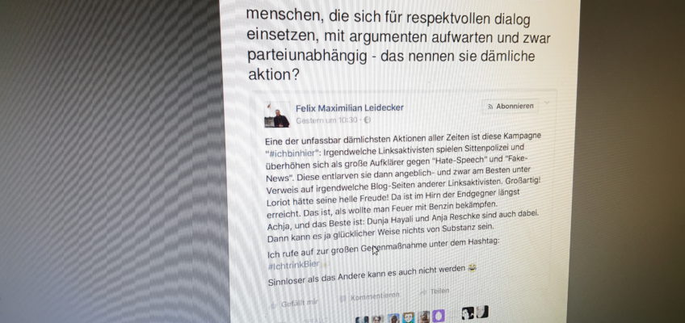Viewport: 685px width, 323px height.
Task: Click the beer emoji after #IchtrinkBier
Action: point(325,265)
